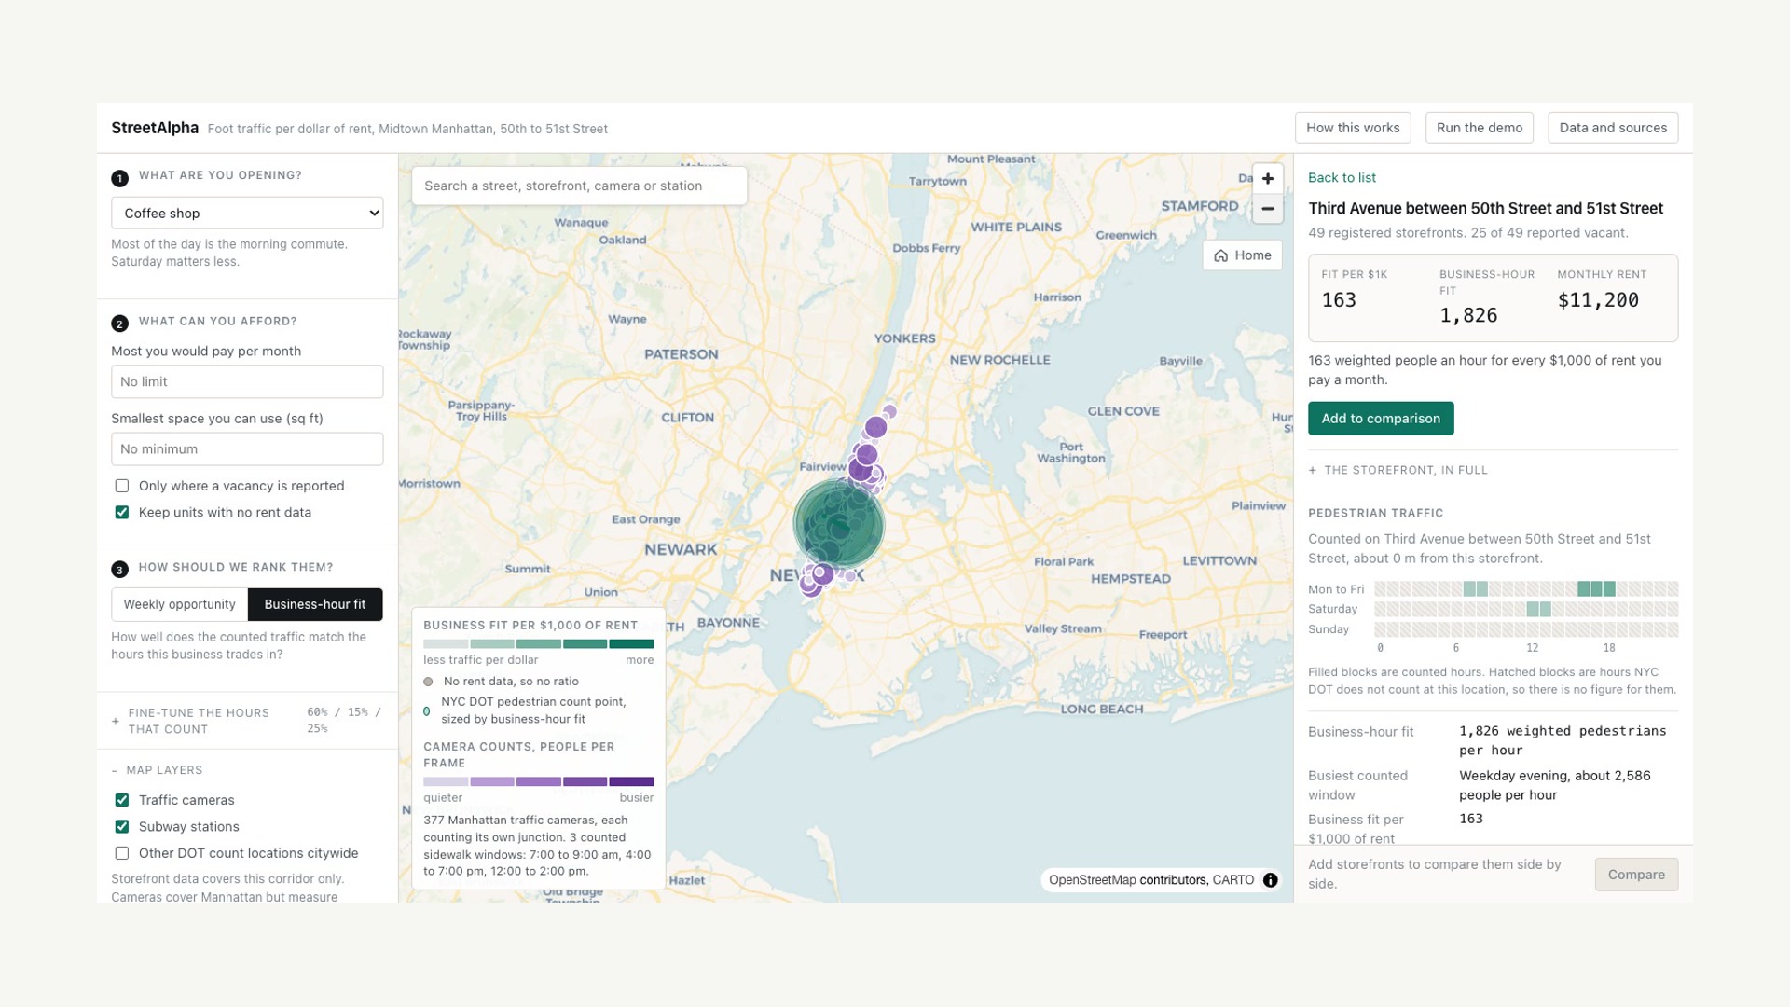Click the Mon to Fri traffic row label
This screenshot has width=1790, height=1007.
[x=1335, y=589]
